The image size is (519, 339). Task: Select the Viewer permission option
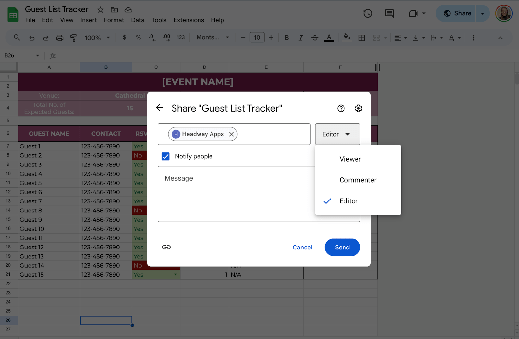pos(350,159)
